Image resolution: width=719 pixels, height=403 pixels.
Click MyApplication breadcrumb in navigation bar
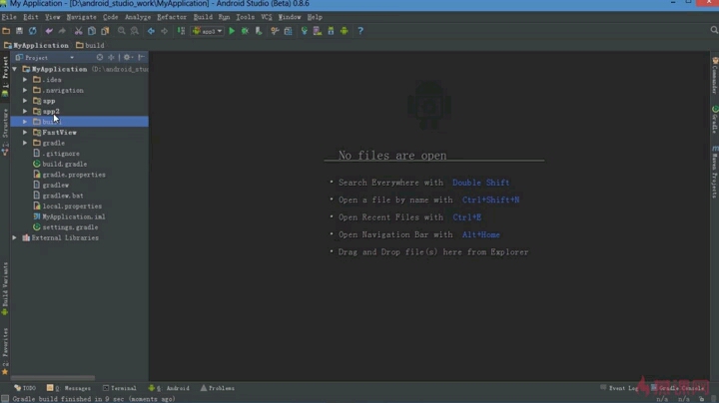[36, 45]
